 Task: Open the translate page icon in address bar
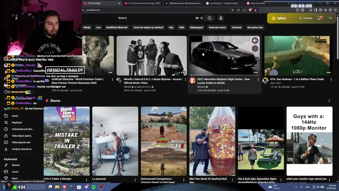pos(233,10)
